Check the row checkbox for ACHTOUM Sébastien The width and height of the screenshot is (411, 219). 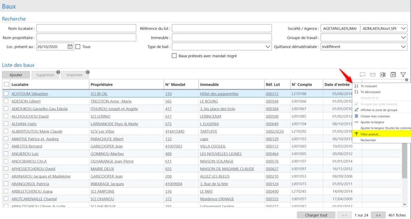pos(6,94)
